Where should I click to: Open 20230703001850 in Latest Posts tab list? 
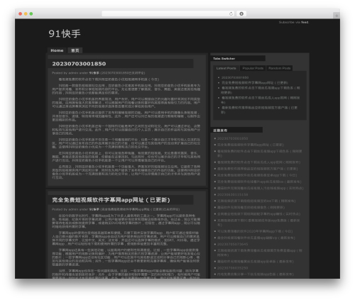click(235, 77)
